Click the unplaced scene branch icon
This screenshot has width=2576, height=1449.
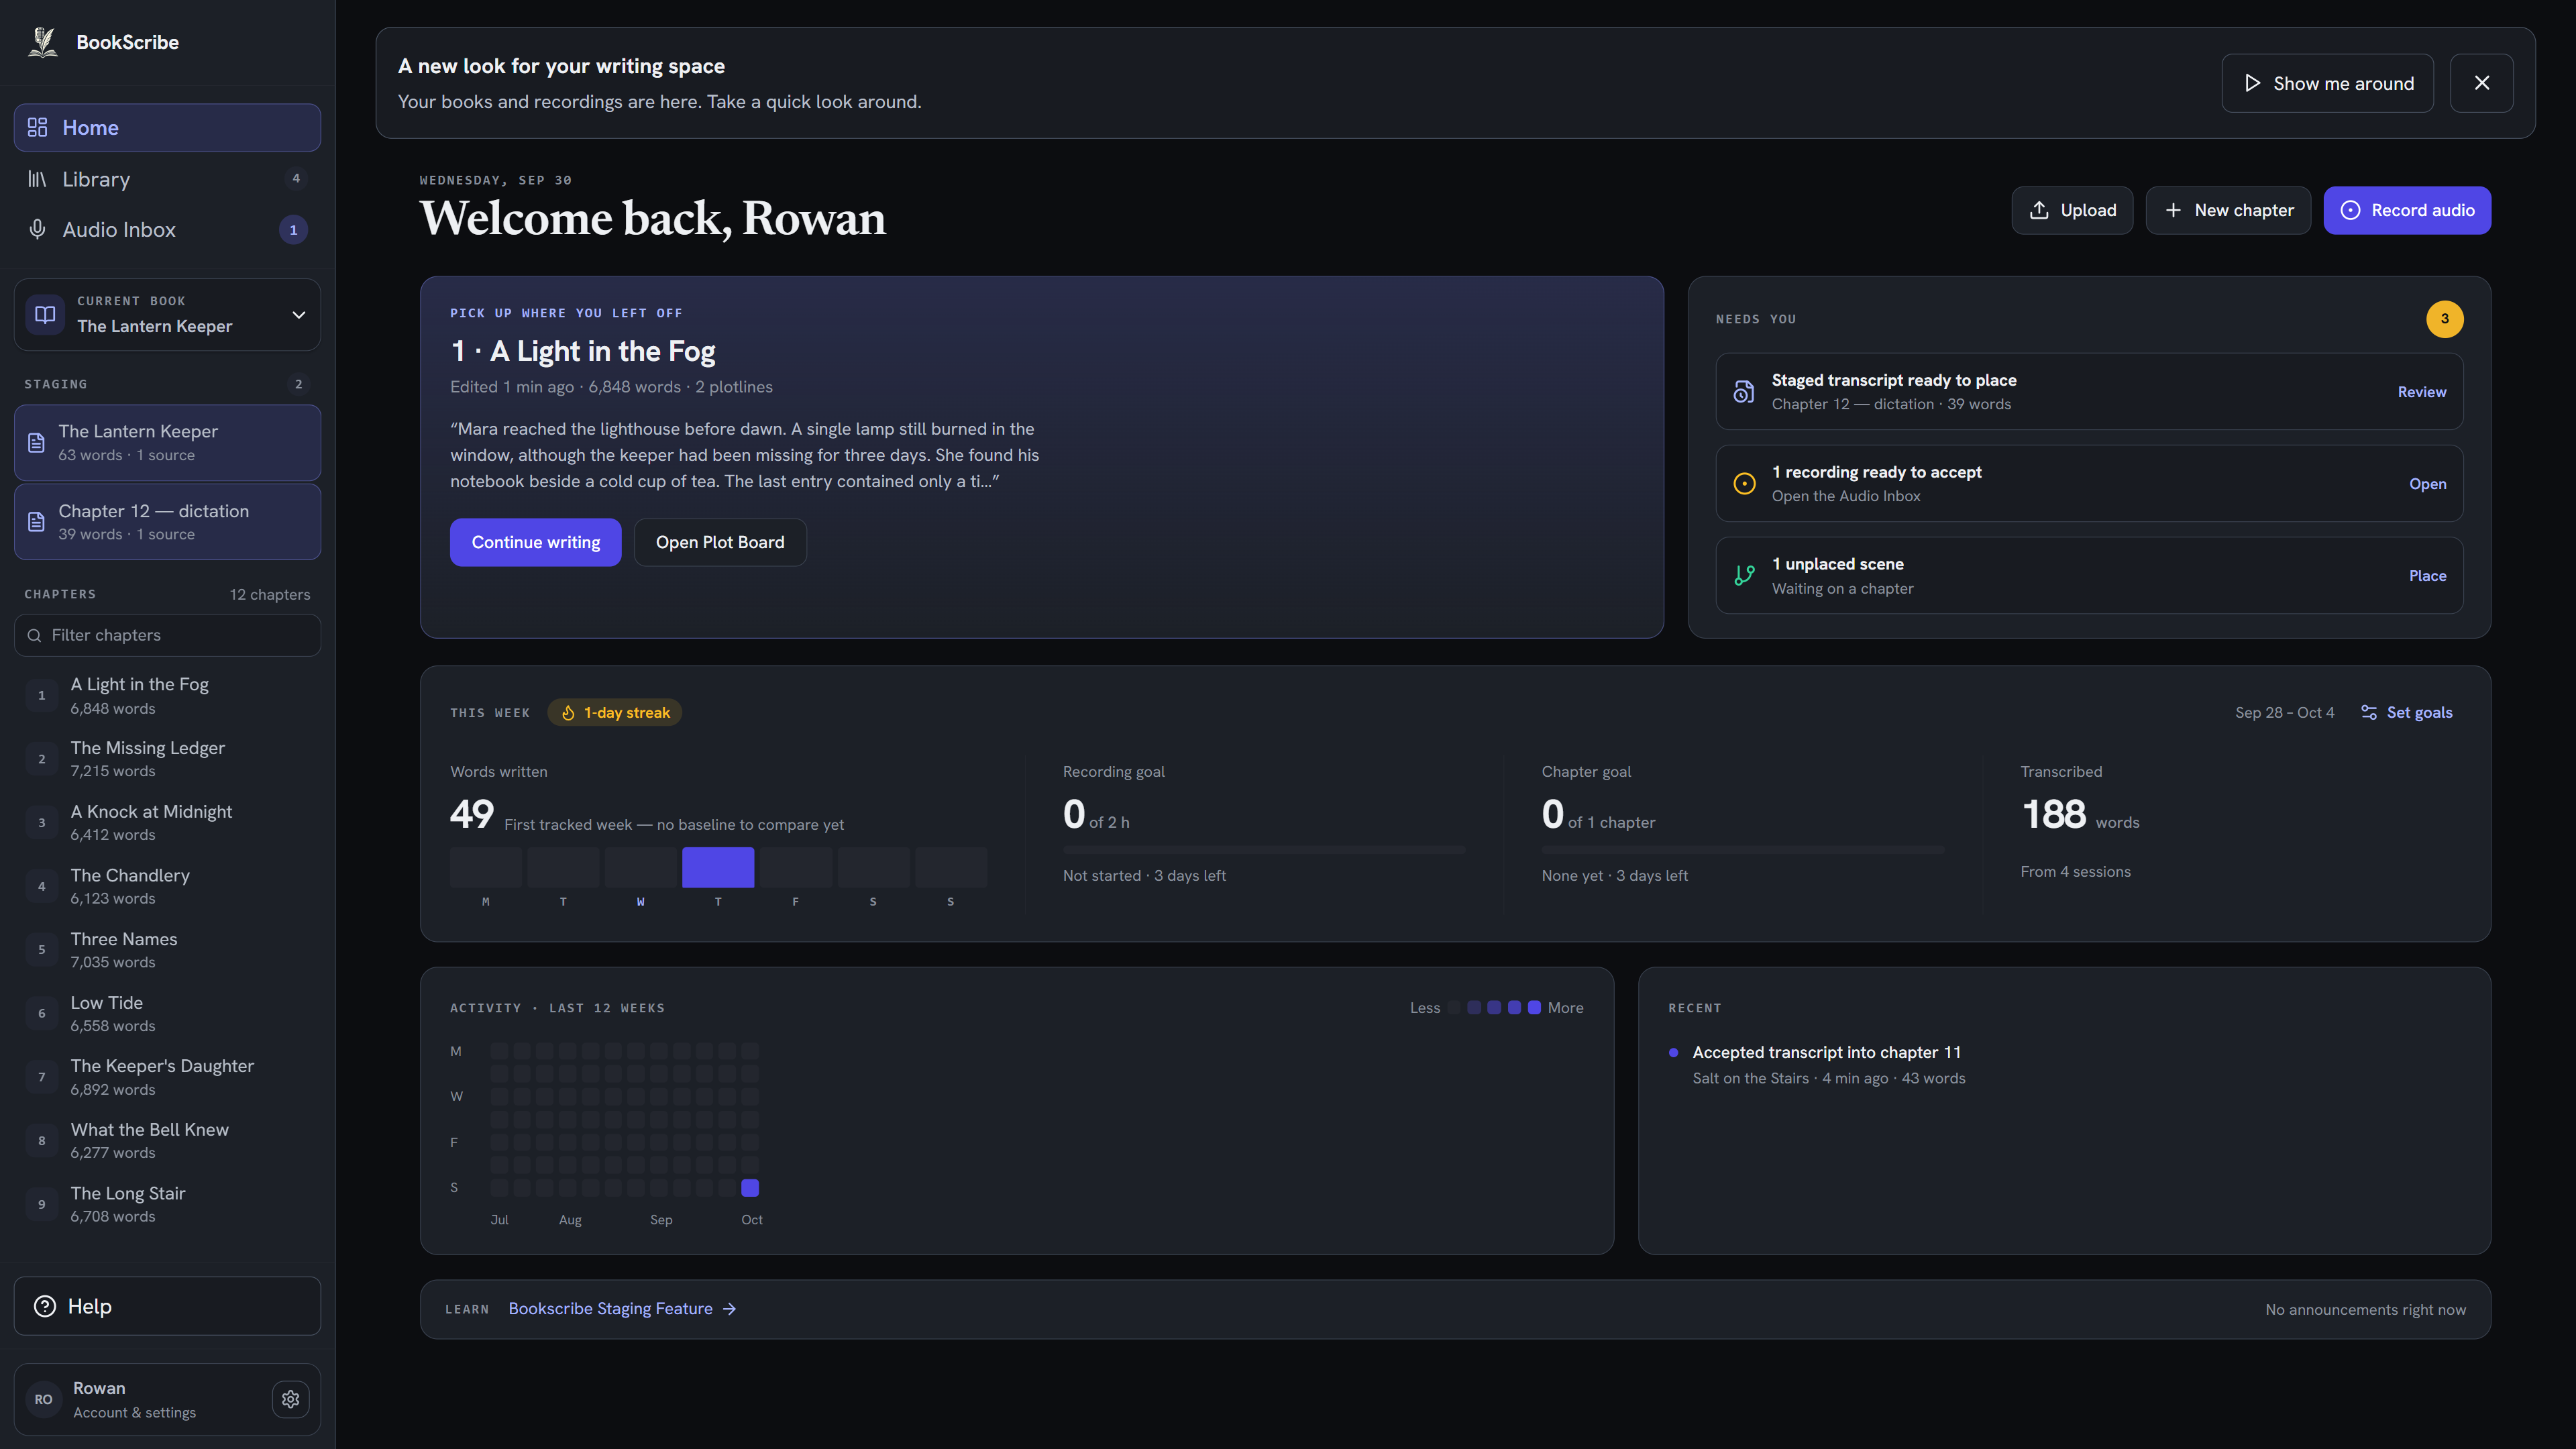pos(1743,575)
